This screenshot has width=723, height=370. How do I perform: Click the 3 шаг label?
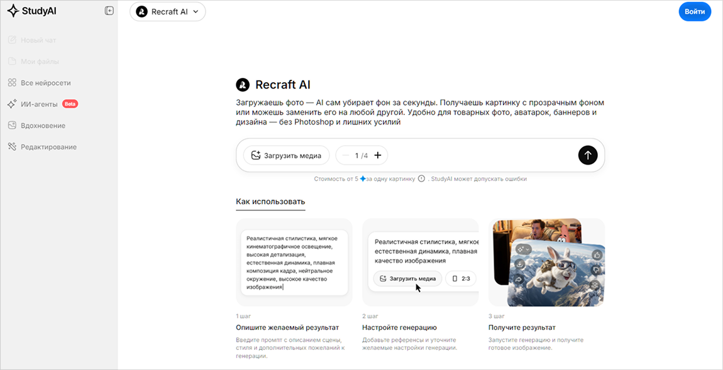[x=495, y=316]
